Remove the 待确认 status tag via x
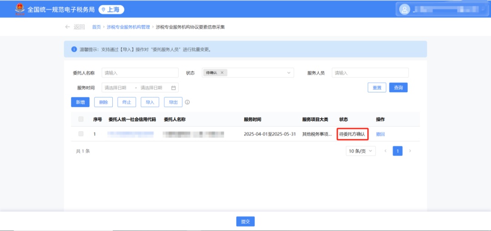 point(222,73)
